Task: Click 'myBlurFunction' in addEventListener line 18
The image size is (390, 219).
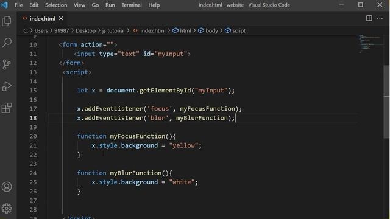Action: tap(202, 118)
